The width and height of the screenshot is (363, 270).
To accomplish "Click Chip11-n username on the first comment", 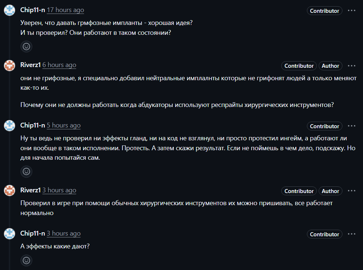I will (33, 10).
